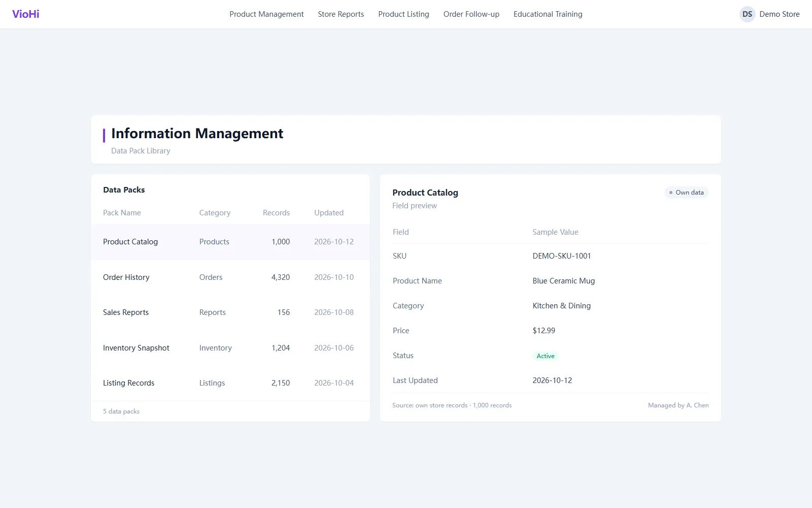Click the 2026-10-08 updated date
This screenshot has width=812, height=508.
click(334, 312)
